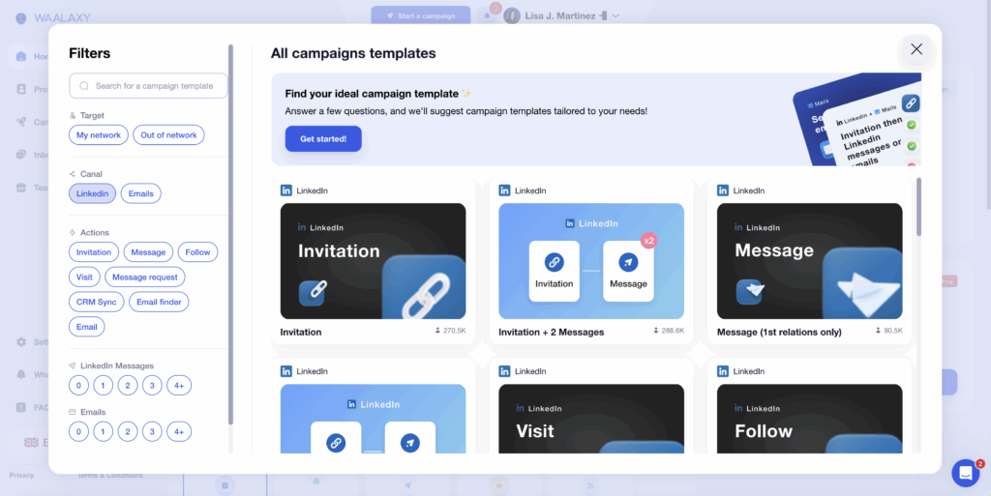991x496 pixels.
Task: Toggle the Message action filter
Action: (148, 251)
